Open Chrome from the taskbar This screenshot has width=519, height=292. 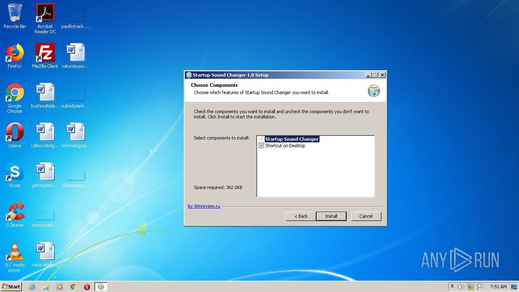point(73,287)
